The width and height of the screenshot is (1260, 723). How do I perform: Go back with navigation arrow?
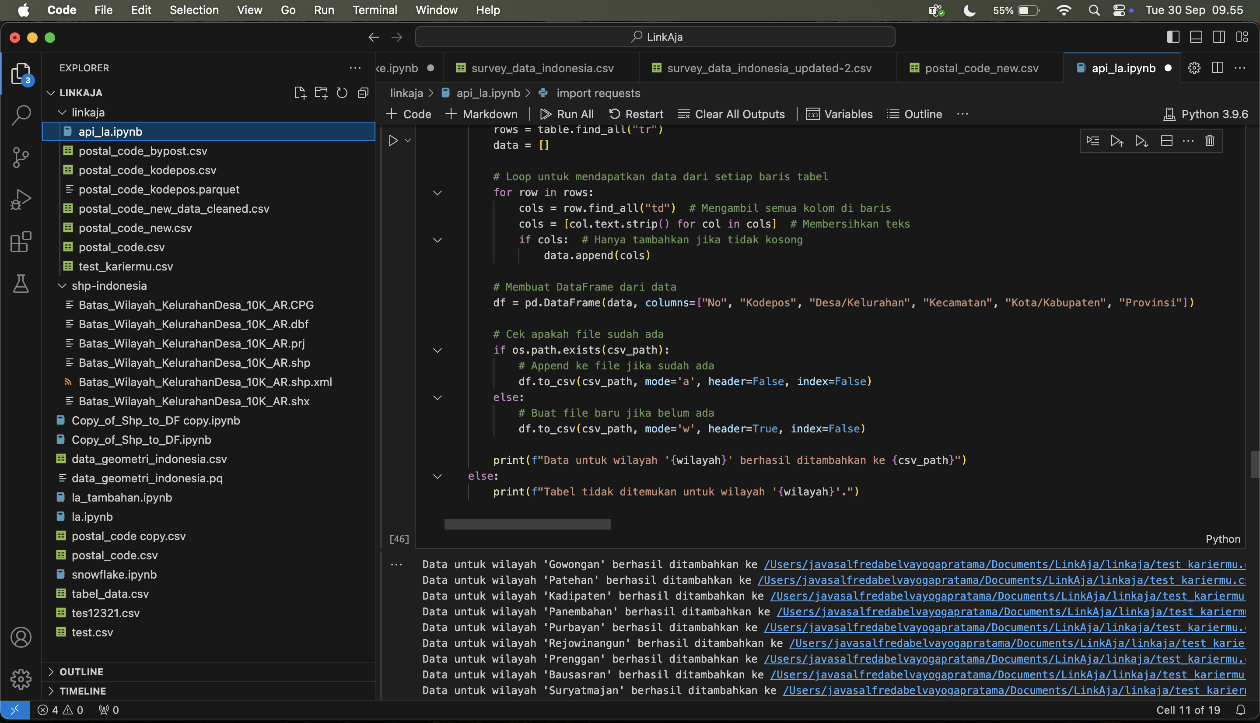[x=374, y=37]
